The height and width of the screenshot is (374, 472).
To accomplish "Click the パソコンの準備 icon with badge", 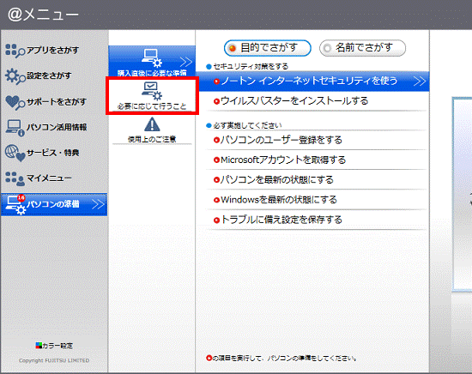I will [x=16, y=205].
